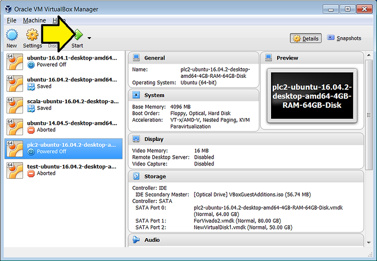377x261 pixels.
Task: Click 'Controller: IDE' label in Storage
Action: pyautogui.click(x=150, y=188)
